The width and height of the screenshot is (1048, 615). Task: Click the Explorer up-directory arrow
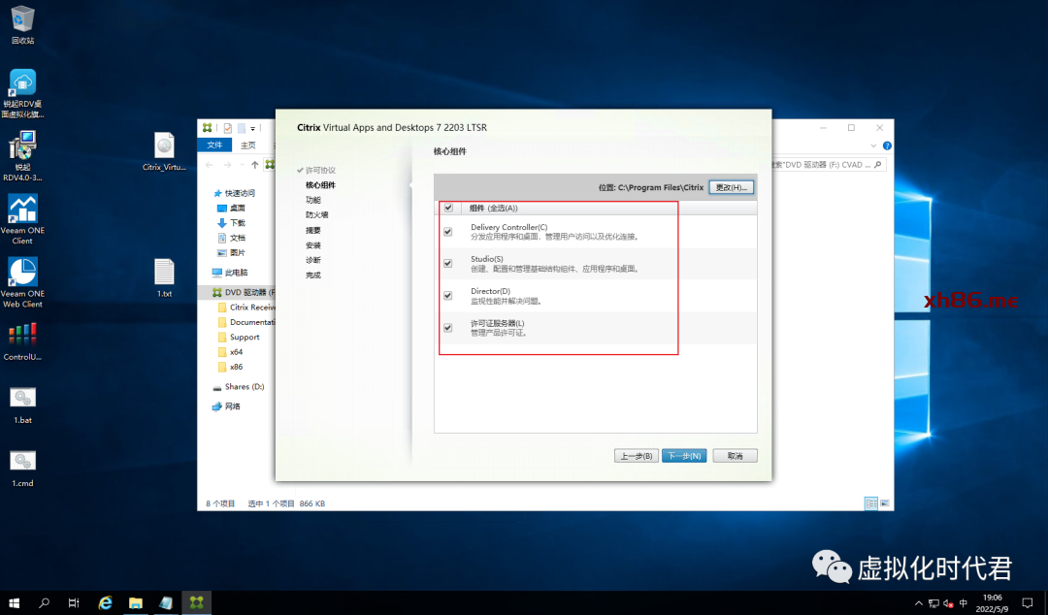click(x=254, y=165)
